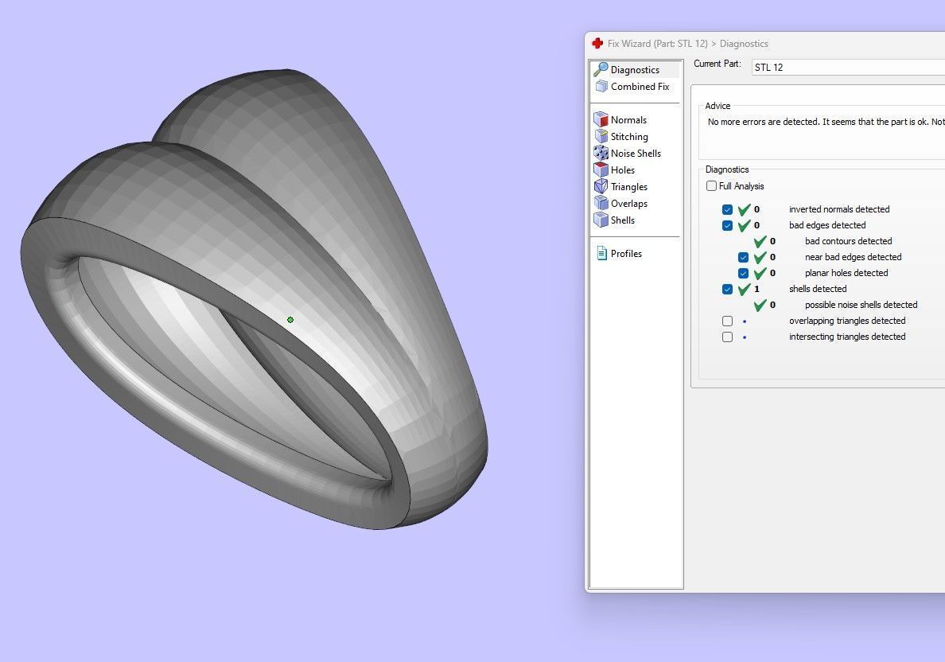Screen dimensions: 945x662
Task: Click the Stitching cube icon
Action: point(601,136)
